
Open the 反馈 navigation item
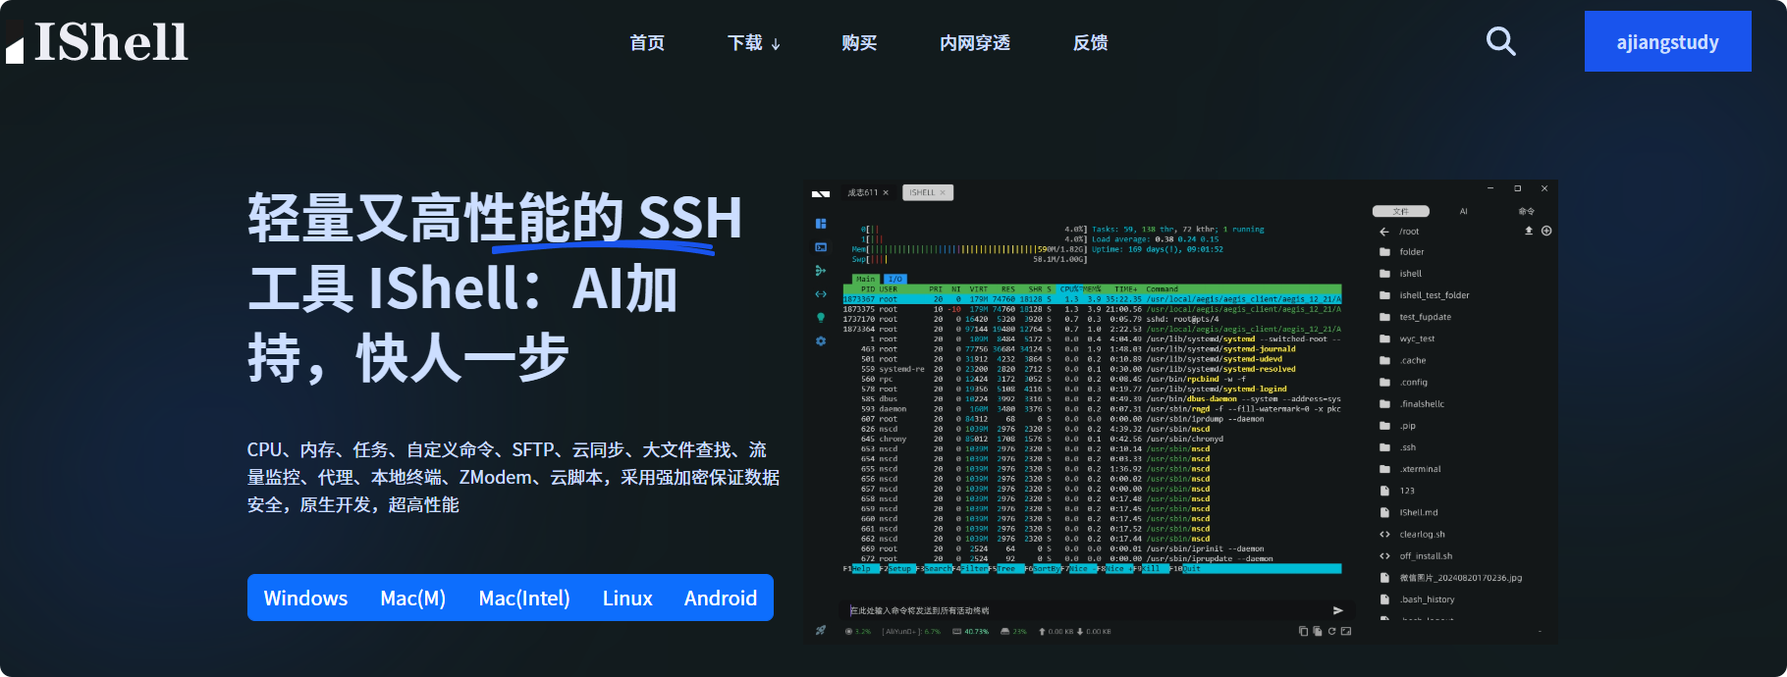coord(1091,43)
